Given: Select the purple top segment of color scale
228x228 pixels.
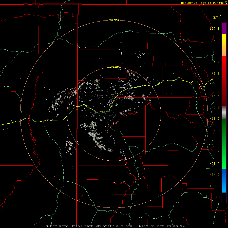Looking at the screenshot, I should [x=224, y=28].
